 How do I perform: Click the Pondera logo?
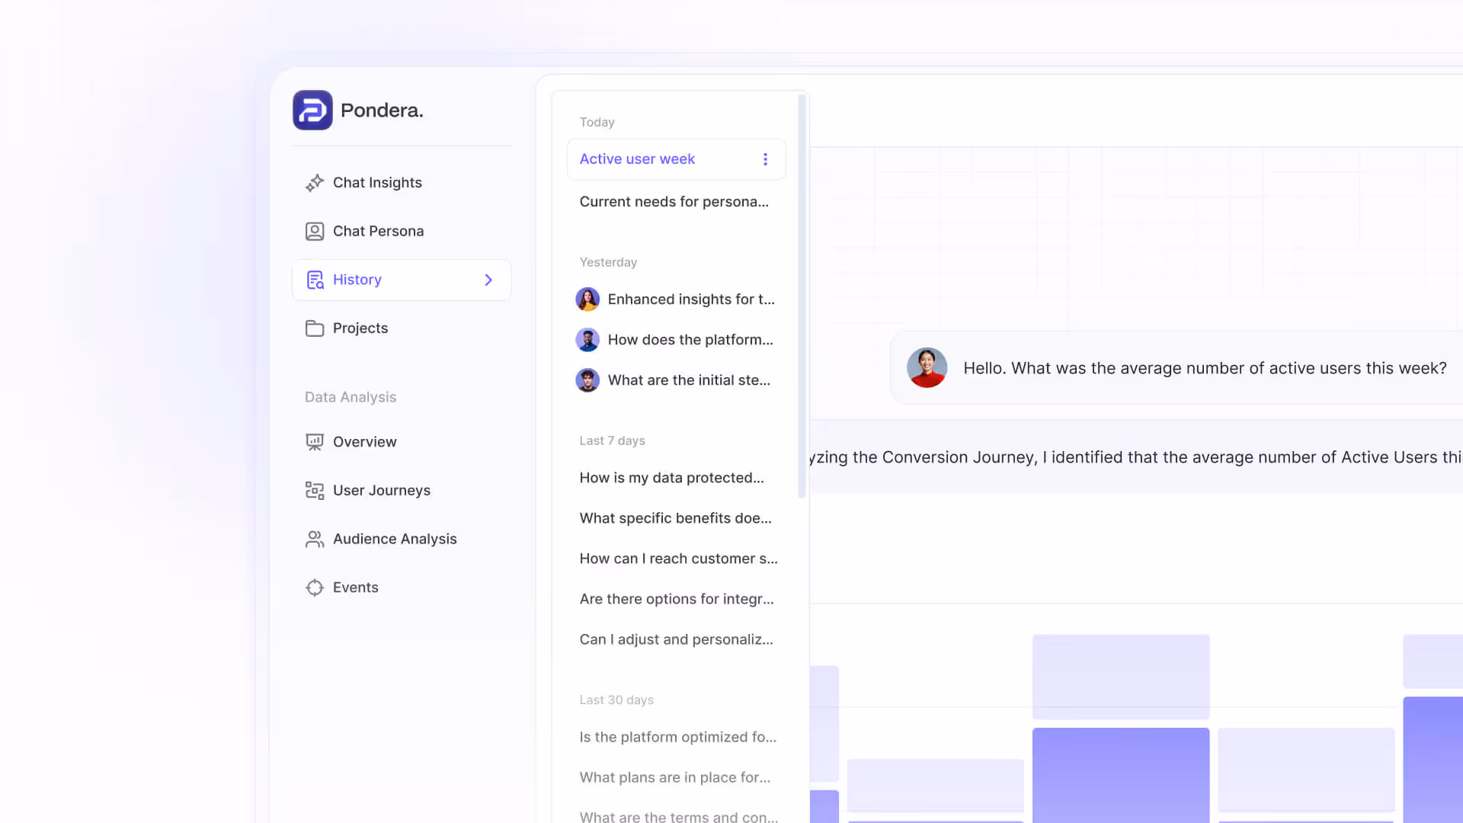pyautogui.click(x=312, y=110)
